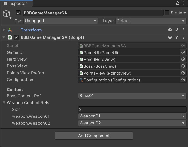This screenshot has width=188, height=147.
Task: Open the Inspector panel kebab menu
Action: click(184, 3)
